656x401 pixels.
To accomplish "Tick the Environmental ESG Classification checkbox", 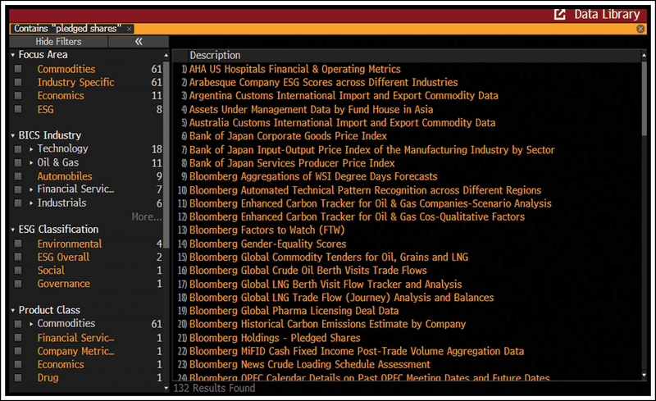I will click(x=18, y=244).
